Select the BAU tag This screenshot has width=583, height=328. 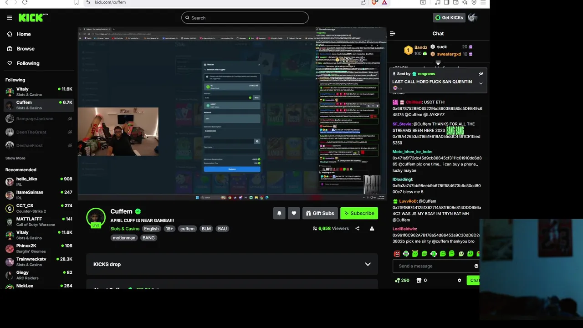pyautogui.click(x=222, y=229)
